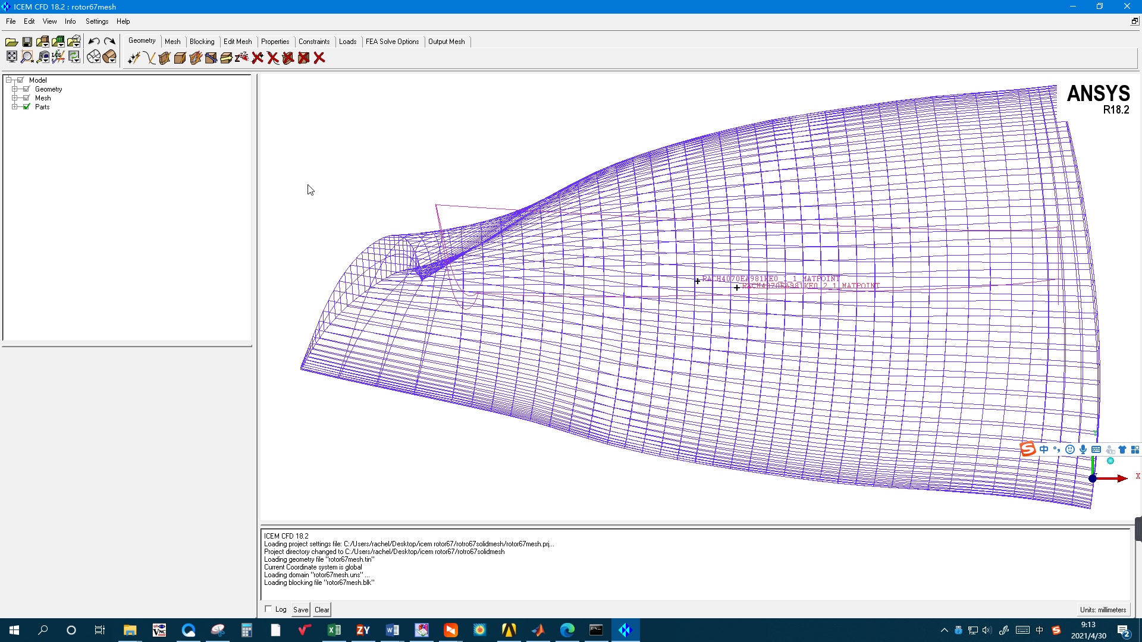The height and width of the screenshot is (642, 1142).
Task: Click the Delete Surface icon
Action: click(x=288, y=58)
